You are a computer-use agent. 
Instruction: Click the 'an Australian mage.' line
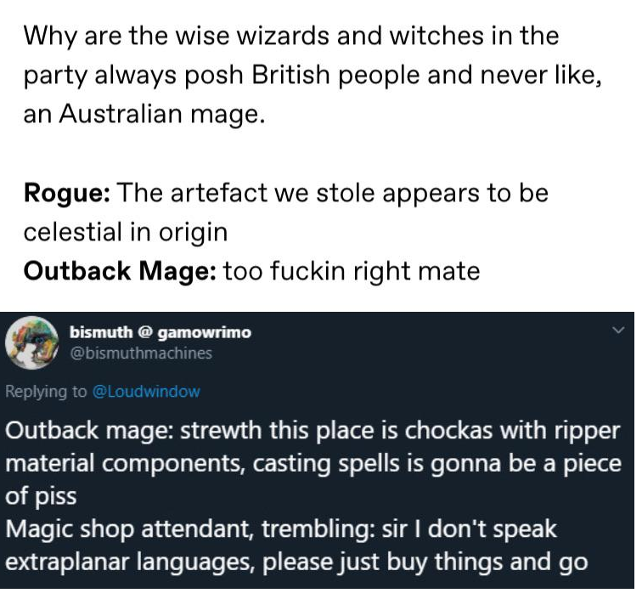click(144, 114)
